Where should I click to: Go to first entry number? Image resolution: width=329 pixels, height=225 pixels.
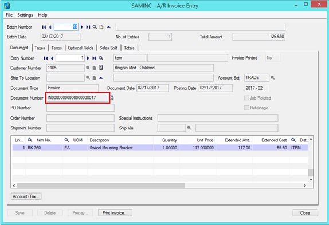(x=46, y=58)
